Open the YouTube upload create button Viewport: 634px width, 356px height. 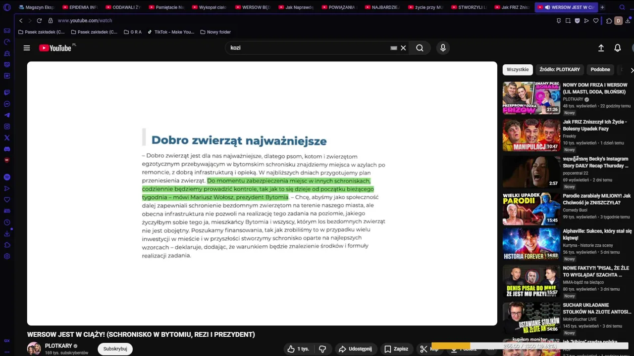[601, 48]
